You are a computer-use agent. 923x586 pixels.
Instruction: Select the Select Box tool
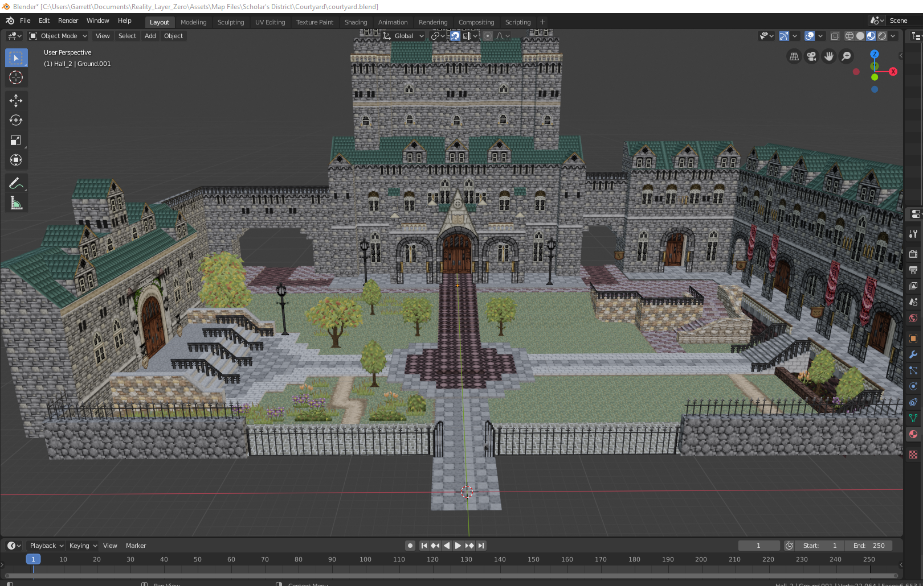[16, 57]
